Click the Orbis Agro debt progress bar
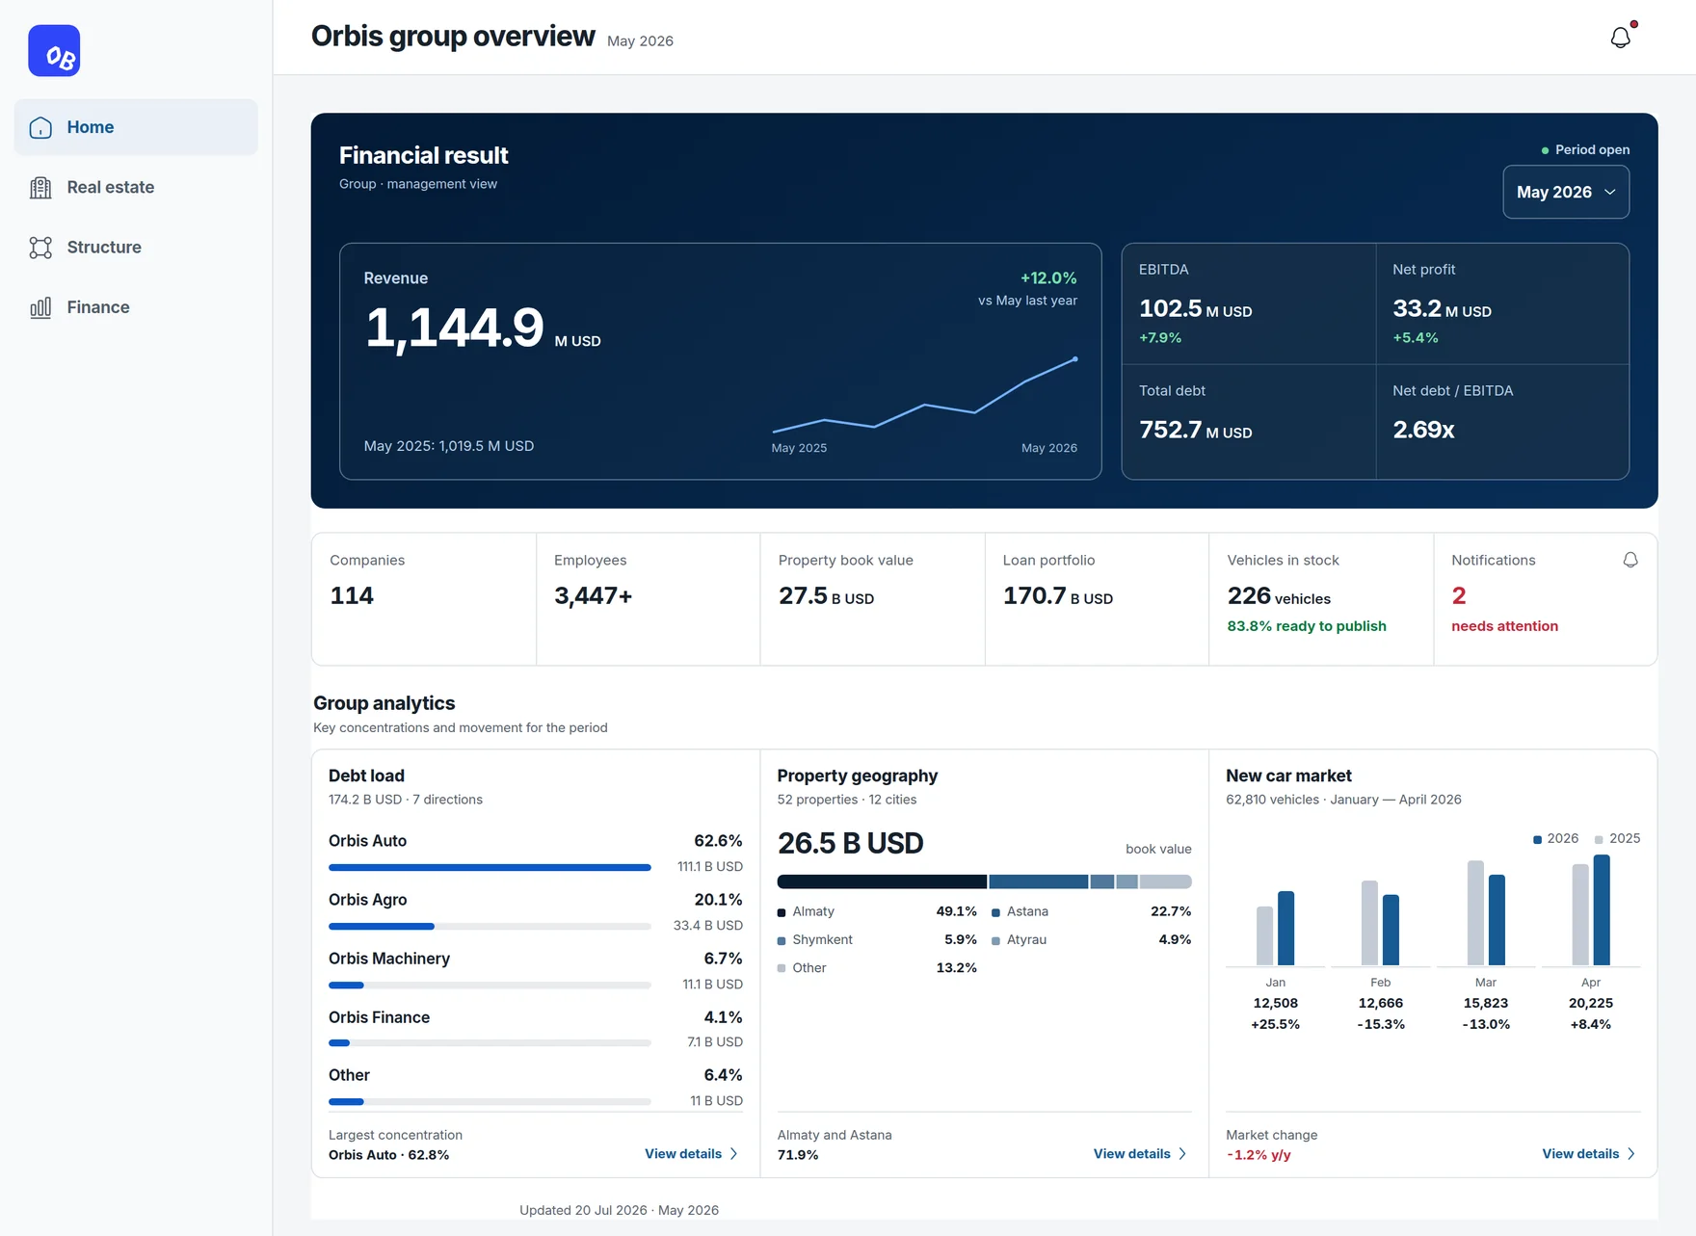 tap(490, 926)
